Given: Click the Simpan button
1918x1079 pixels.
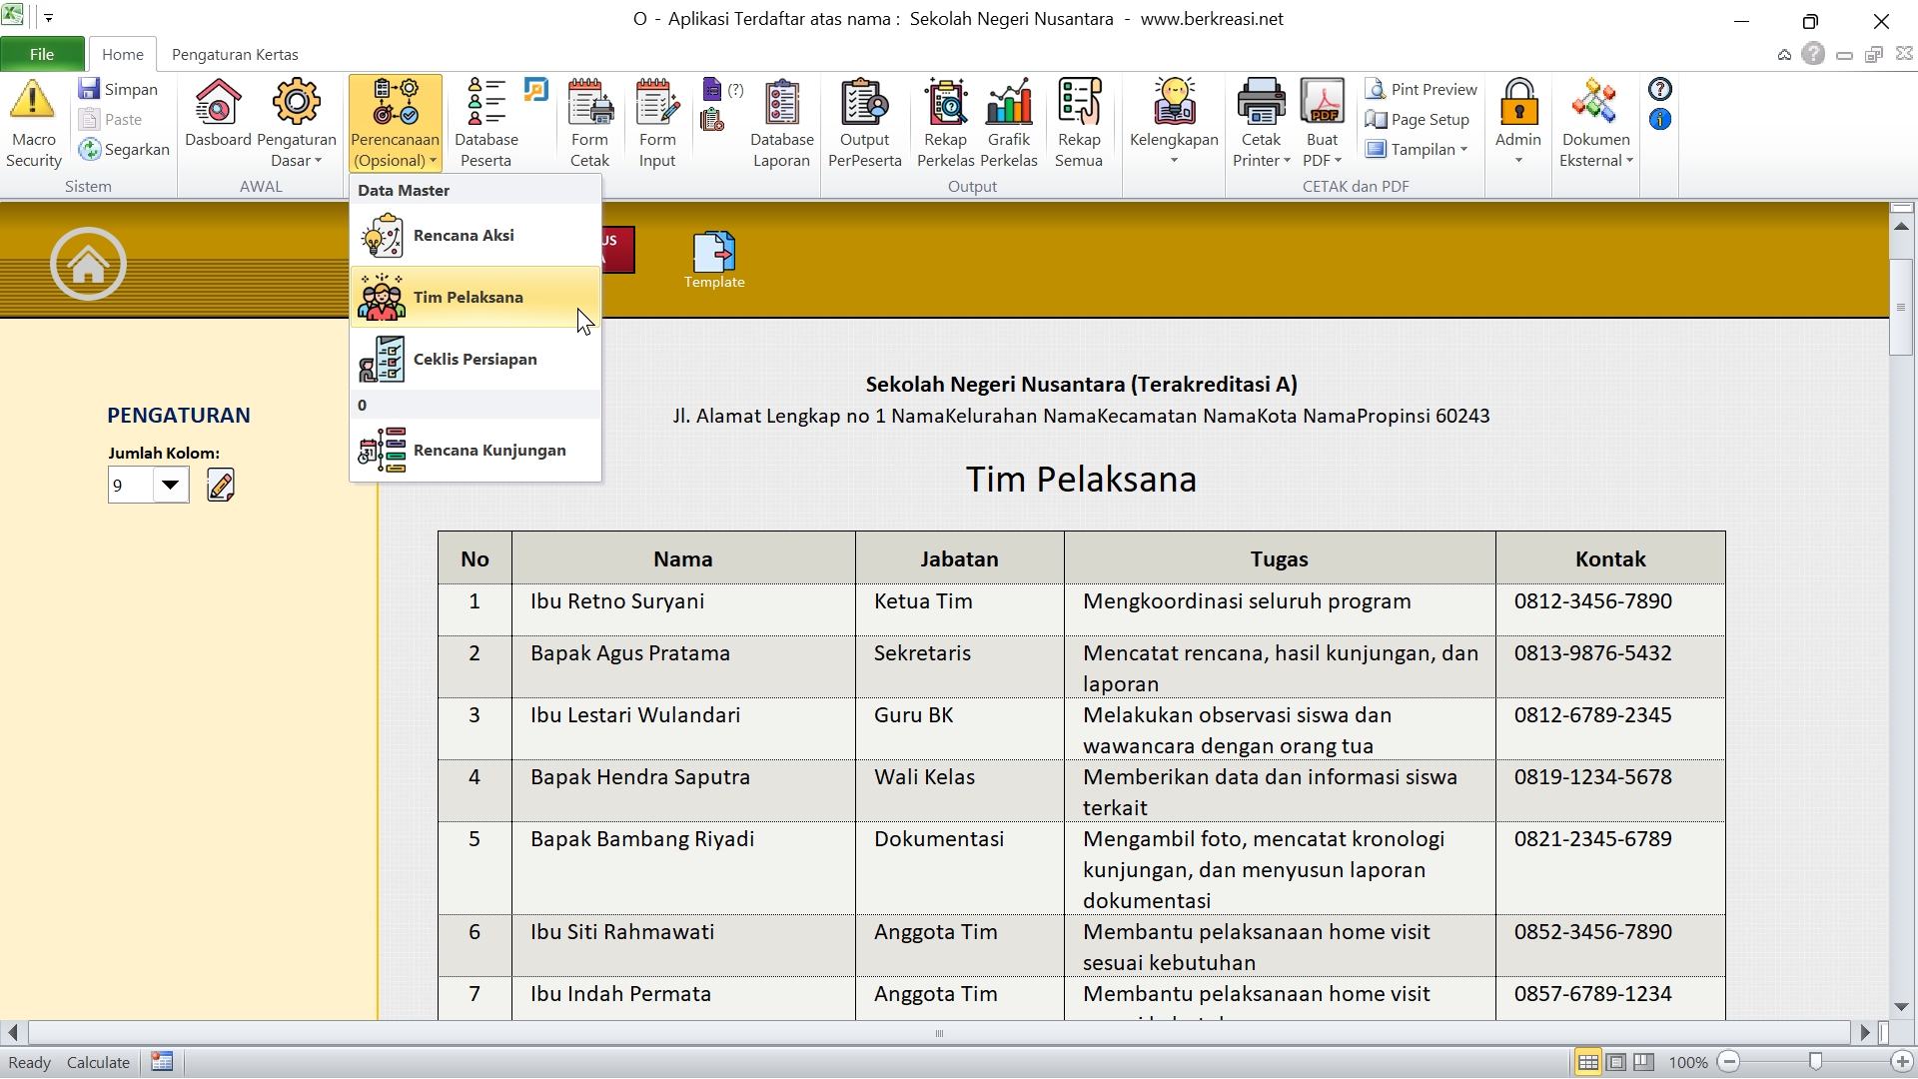Looking at the screenshot, I should pyautogui.click(x=119, y=89).
